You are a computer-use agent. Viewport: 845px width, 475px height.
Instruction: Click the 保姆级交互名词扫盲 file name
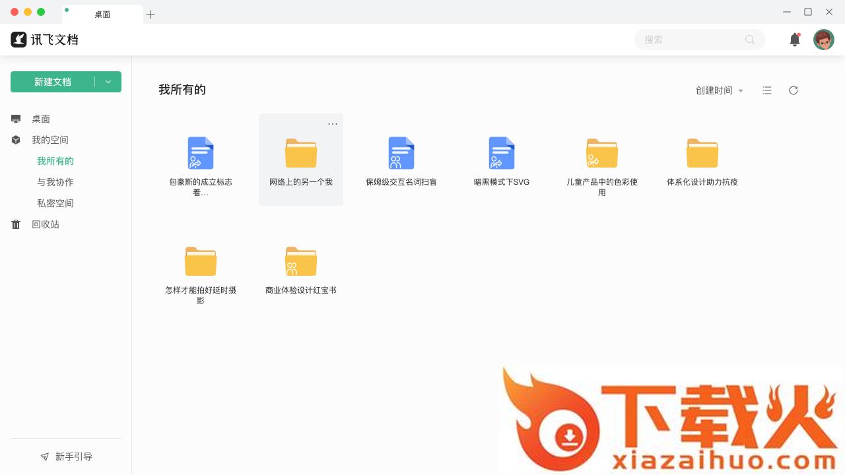tap(401, 182)
